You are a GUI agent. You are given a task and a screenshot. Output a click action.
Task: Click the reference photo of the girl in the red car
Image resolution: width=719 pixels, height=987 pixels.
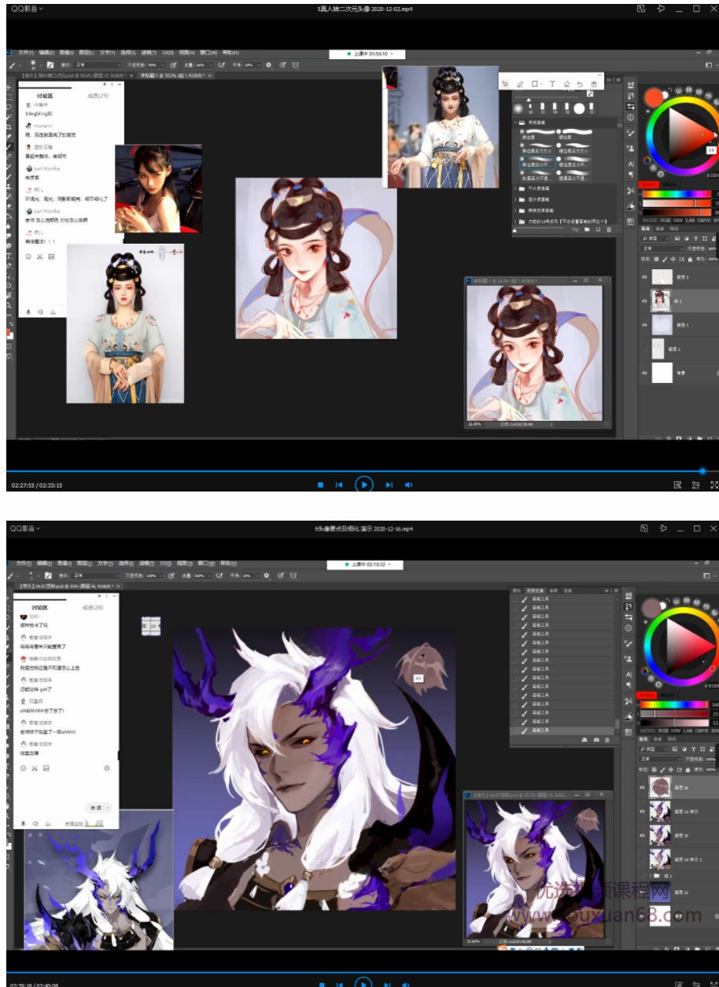click(x=158, y=188)
